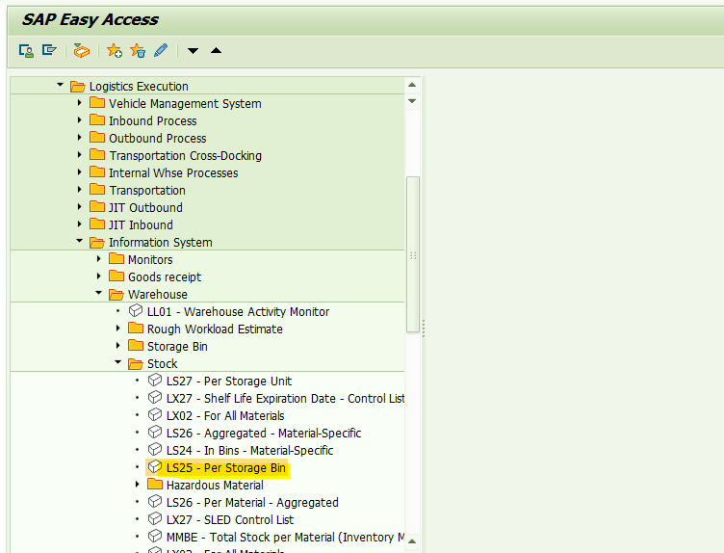Click the Monitors folder label
Viewport: 724px width, 553px height.
point(150,259)
